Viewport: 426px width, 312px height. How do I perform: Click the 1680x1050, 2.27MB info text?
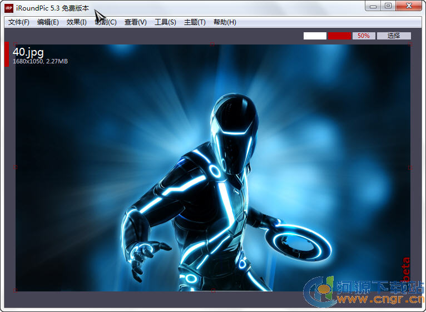coord(40,61)
